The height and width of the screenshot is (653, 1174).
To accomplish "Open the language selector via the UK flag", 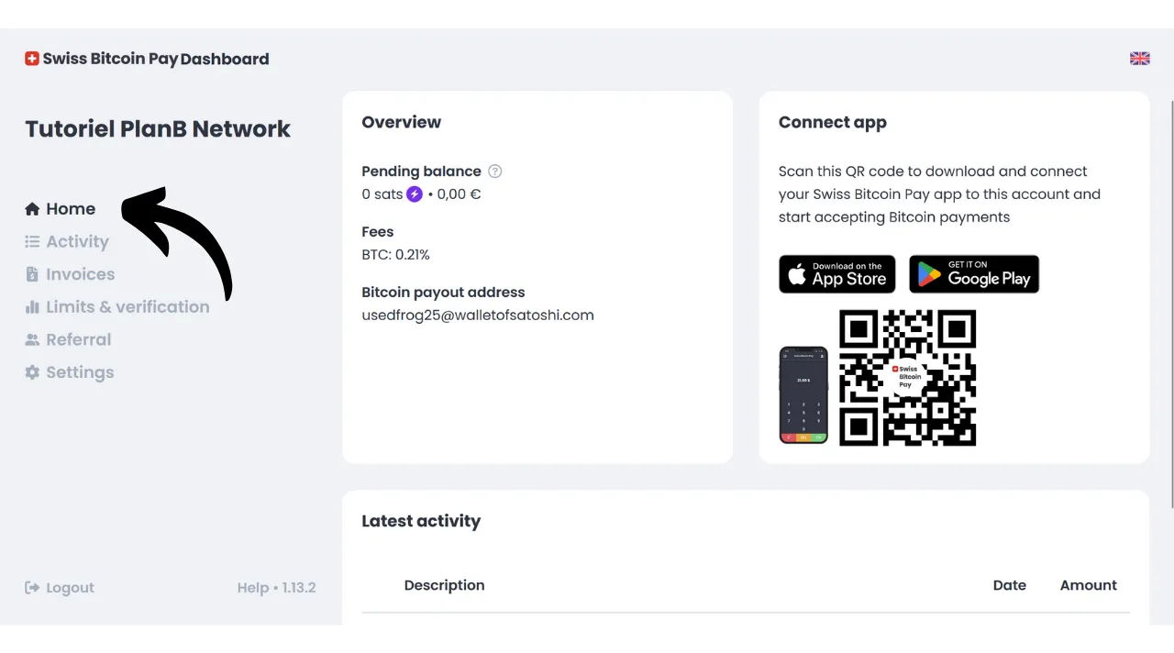I will click(1139, 58).
